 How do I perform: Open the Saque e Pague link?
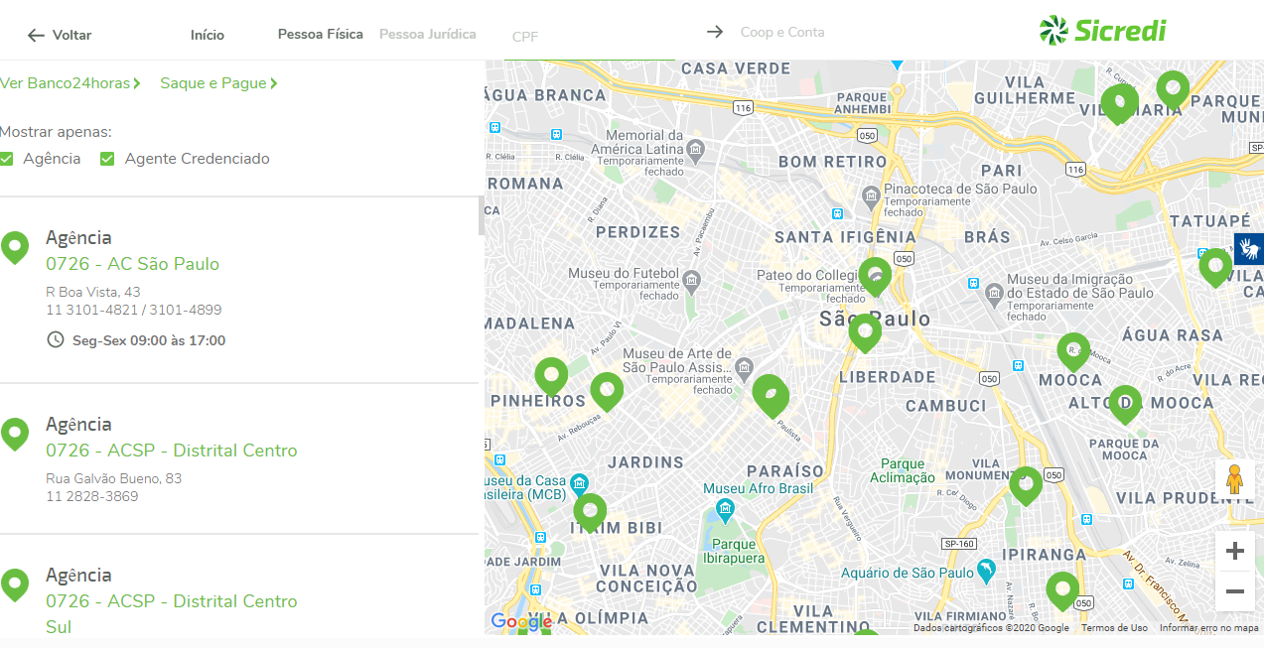(218, 83)
